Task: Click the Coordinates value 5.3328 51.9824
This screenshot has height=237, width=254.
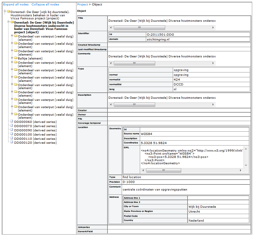Action: coord(153,143)
